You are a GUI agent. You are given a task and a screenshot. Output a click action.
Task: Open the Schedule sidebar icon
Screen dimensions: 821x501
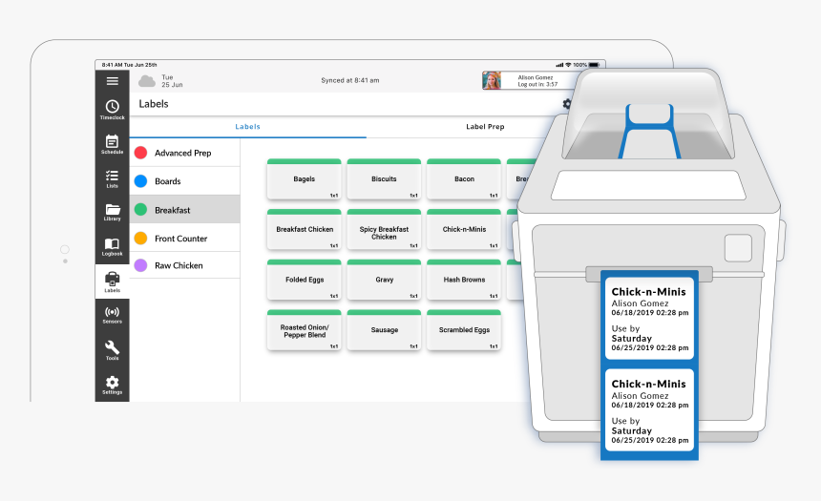(112, 144)
